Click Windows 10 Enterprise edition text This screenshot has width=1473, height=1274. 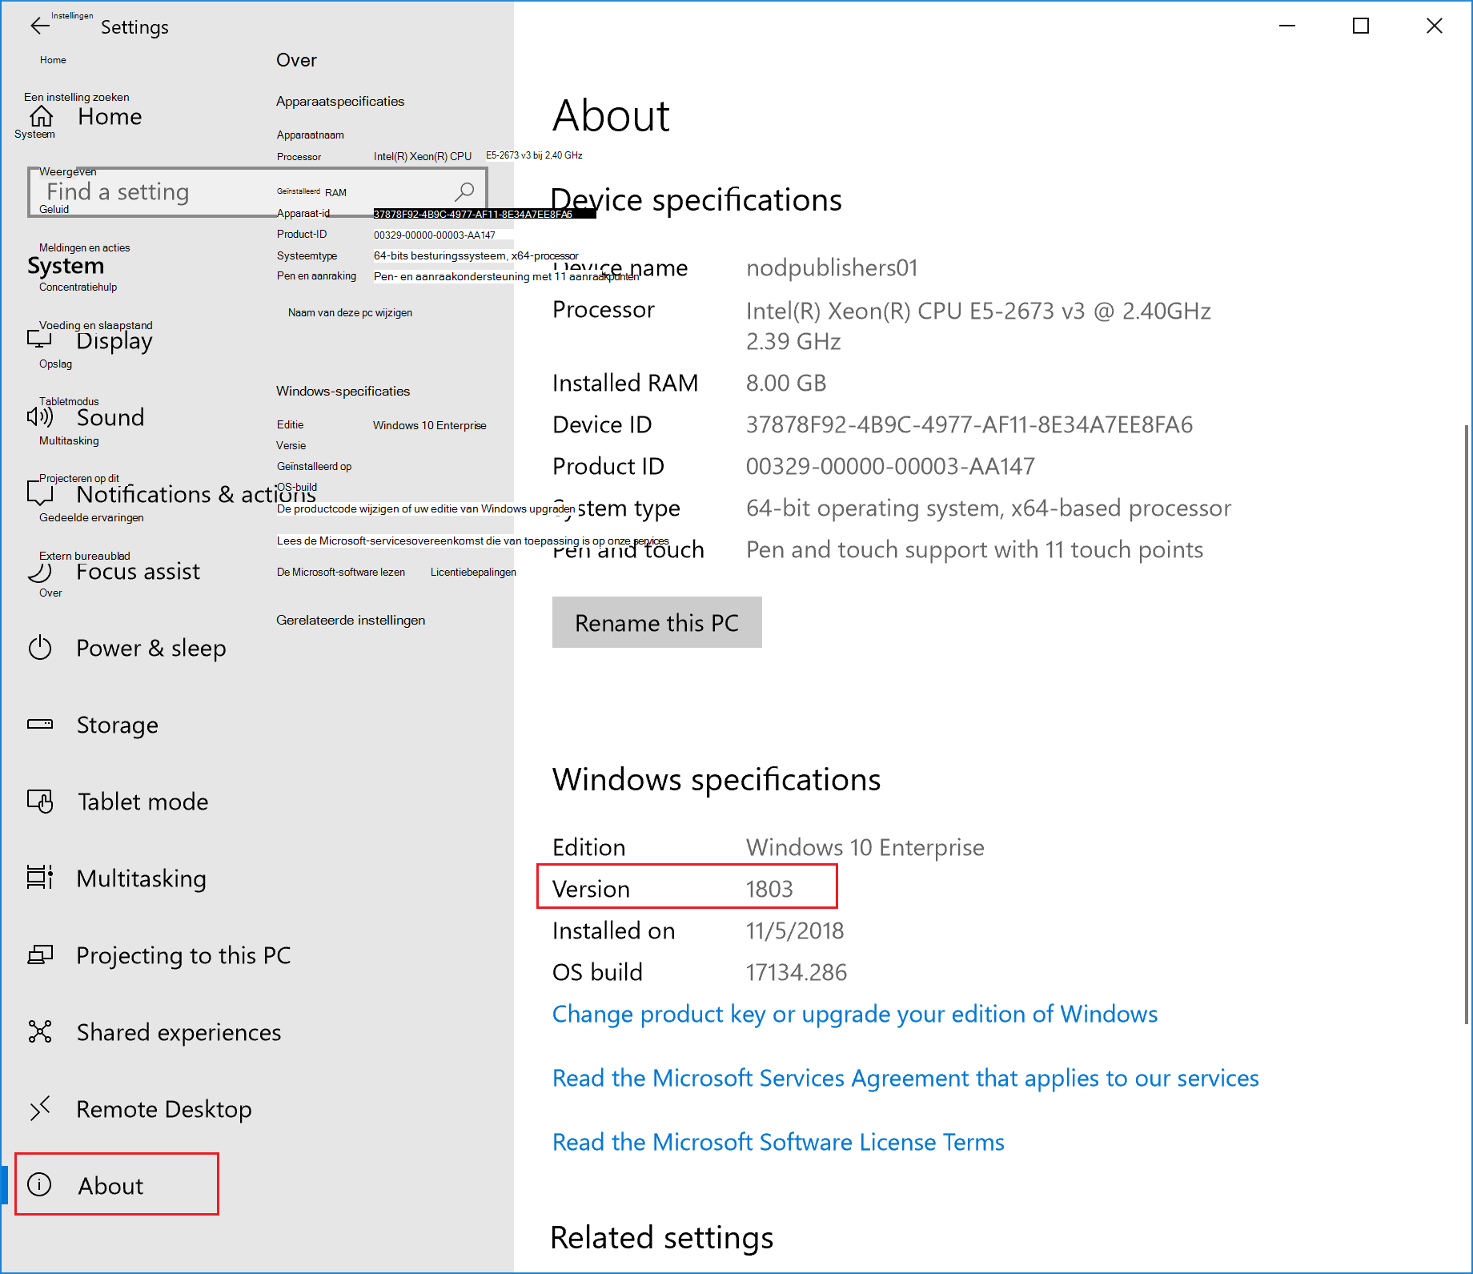[x=865, y=848]
